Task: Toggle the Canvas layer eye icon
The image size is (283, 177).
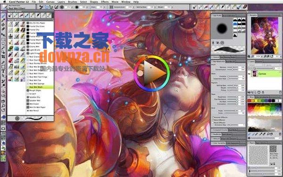Action: coord(249,74)
